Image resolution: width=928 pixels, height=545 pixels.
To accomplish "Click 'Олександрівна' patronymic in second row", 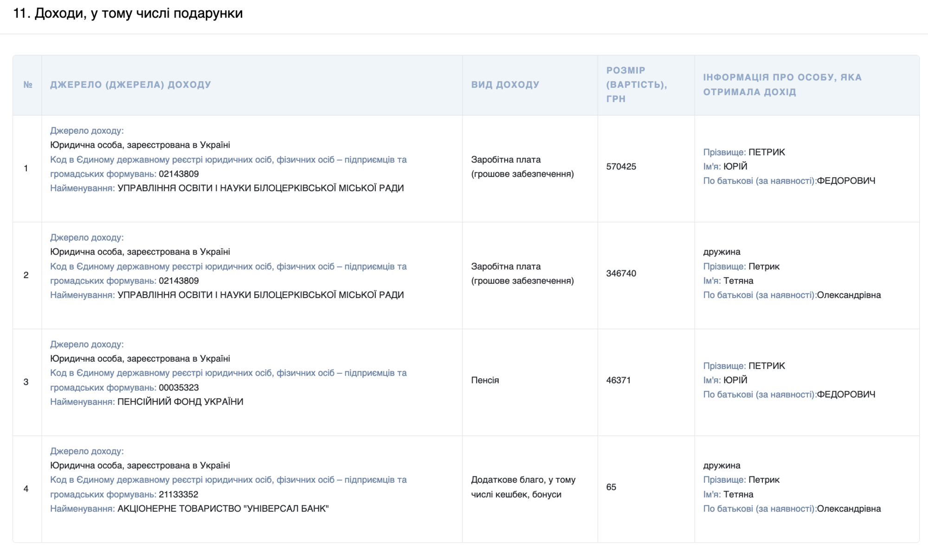I will [849, 295].
